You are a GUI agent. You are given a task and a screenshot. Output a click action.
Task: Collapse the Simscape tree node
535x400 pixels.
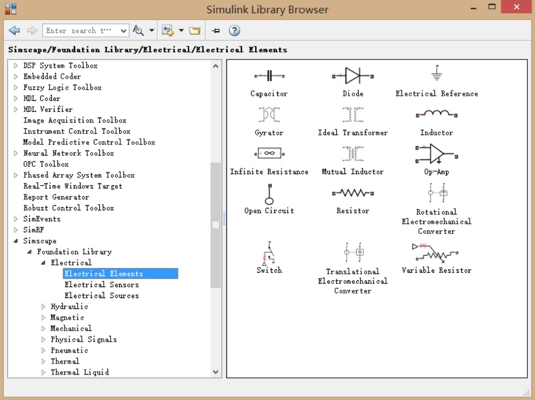pos(15,241)
